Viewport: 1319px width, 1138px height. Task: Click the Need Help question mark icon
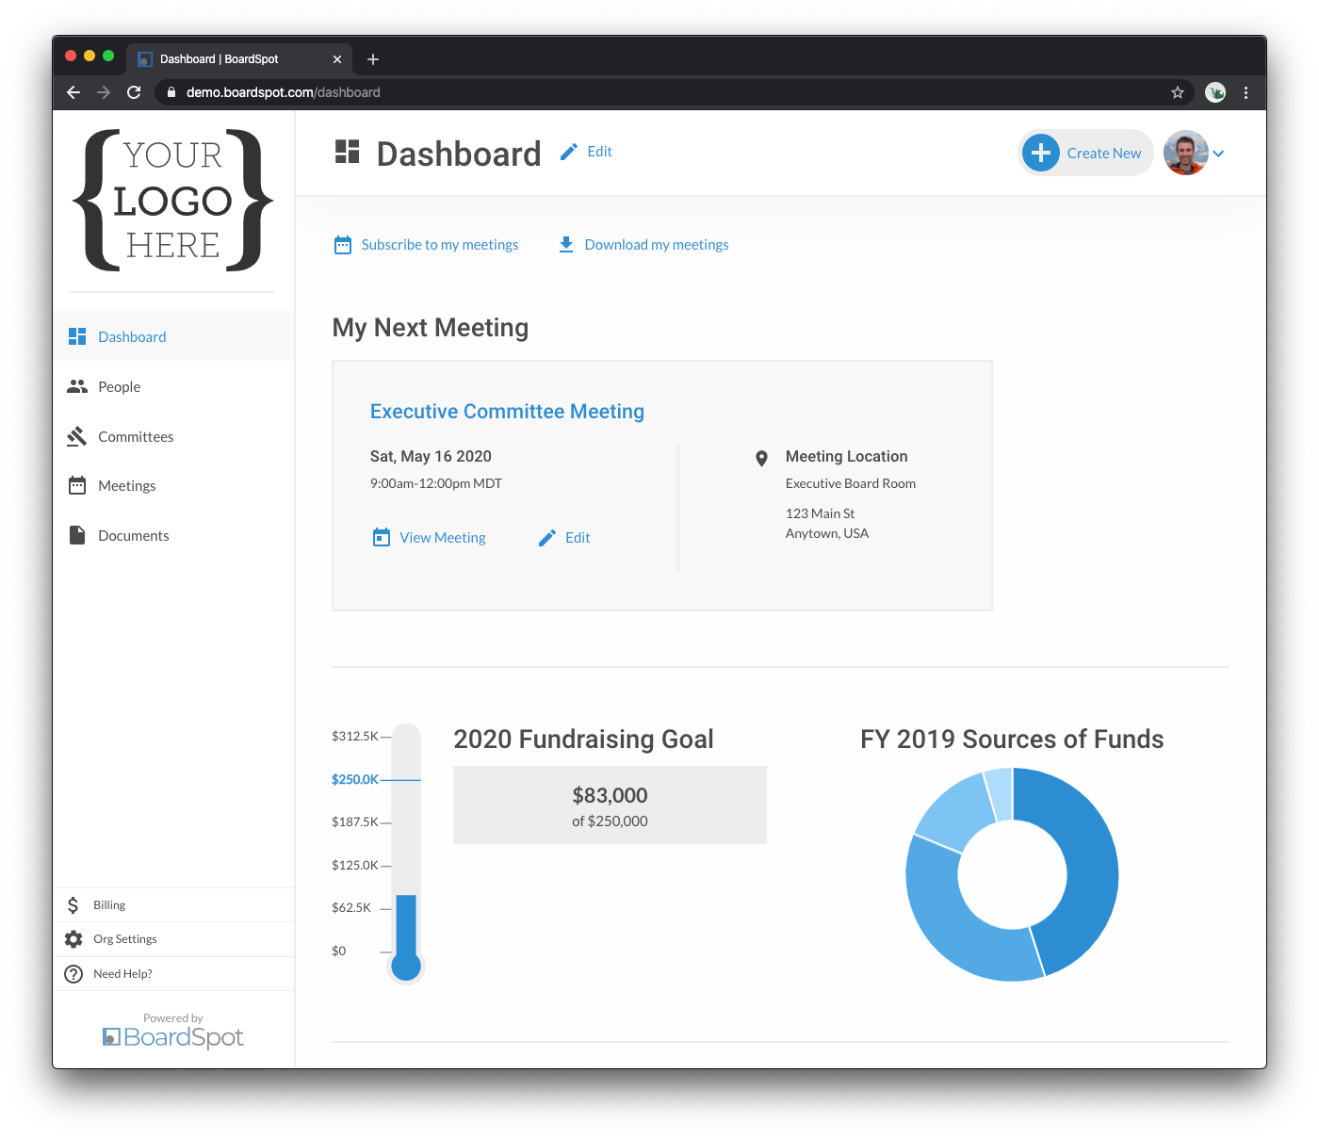tap(73, 973)
